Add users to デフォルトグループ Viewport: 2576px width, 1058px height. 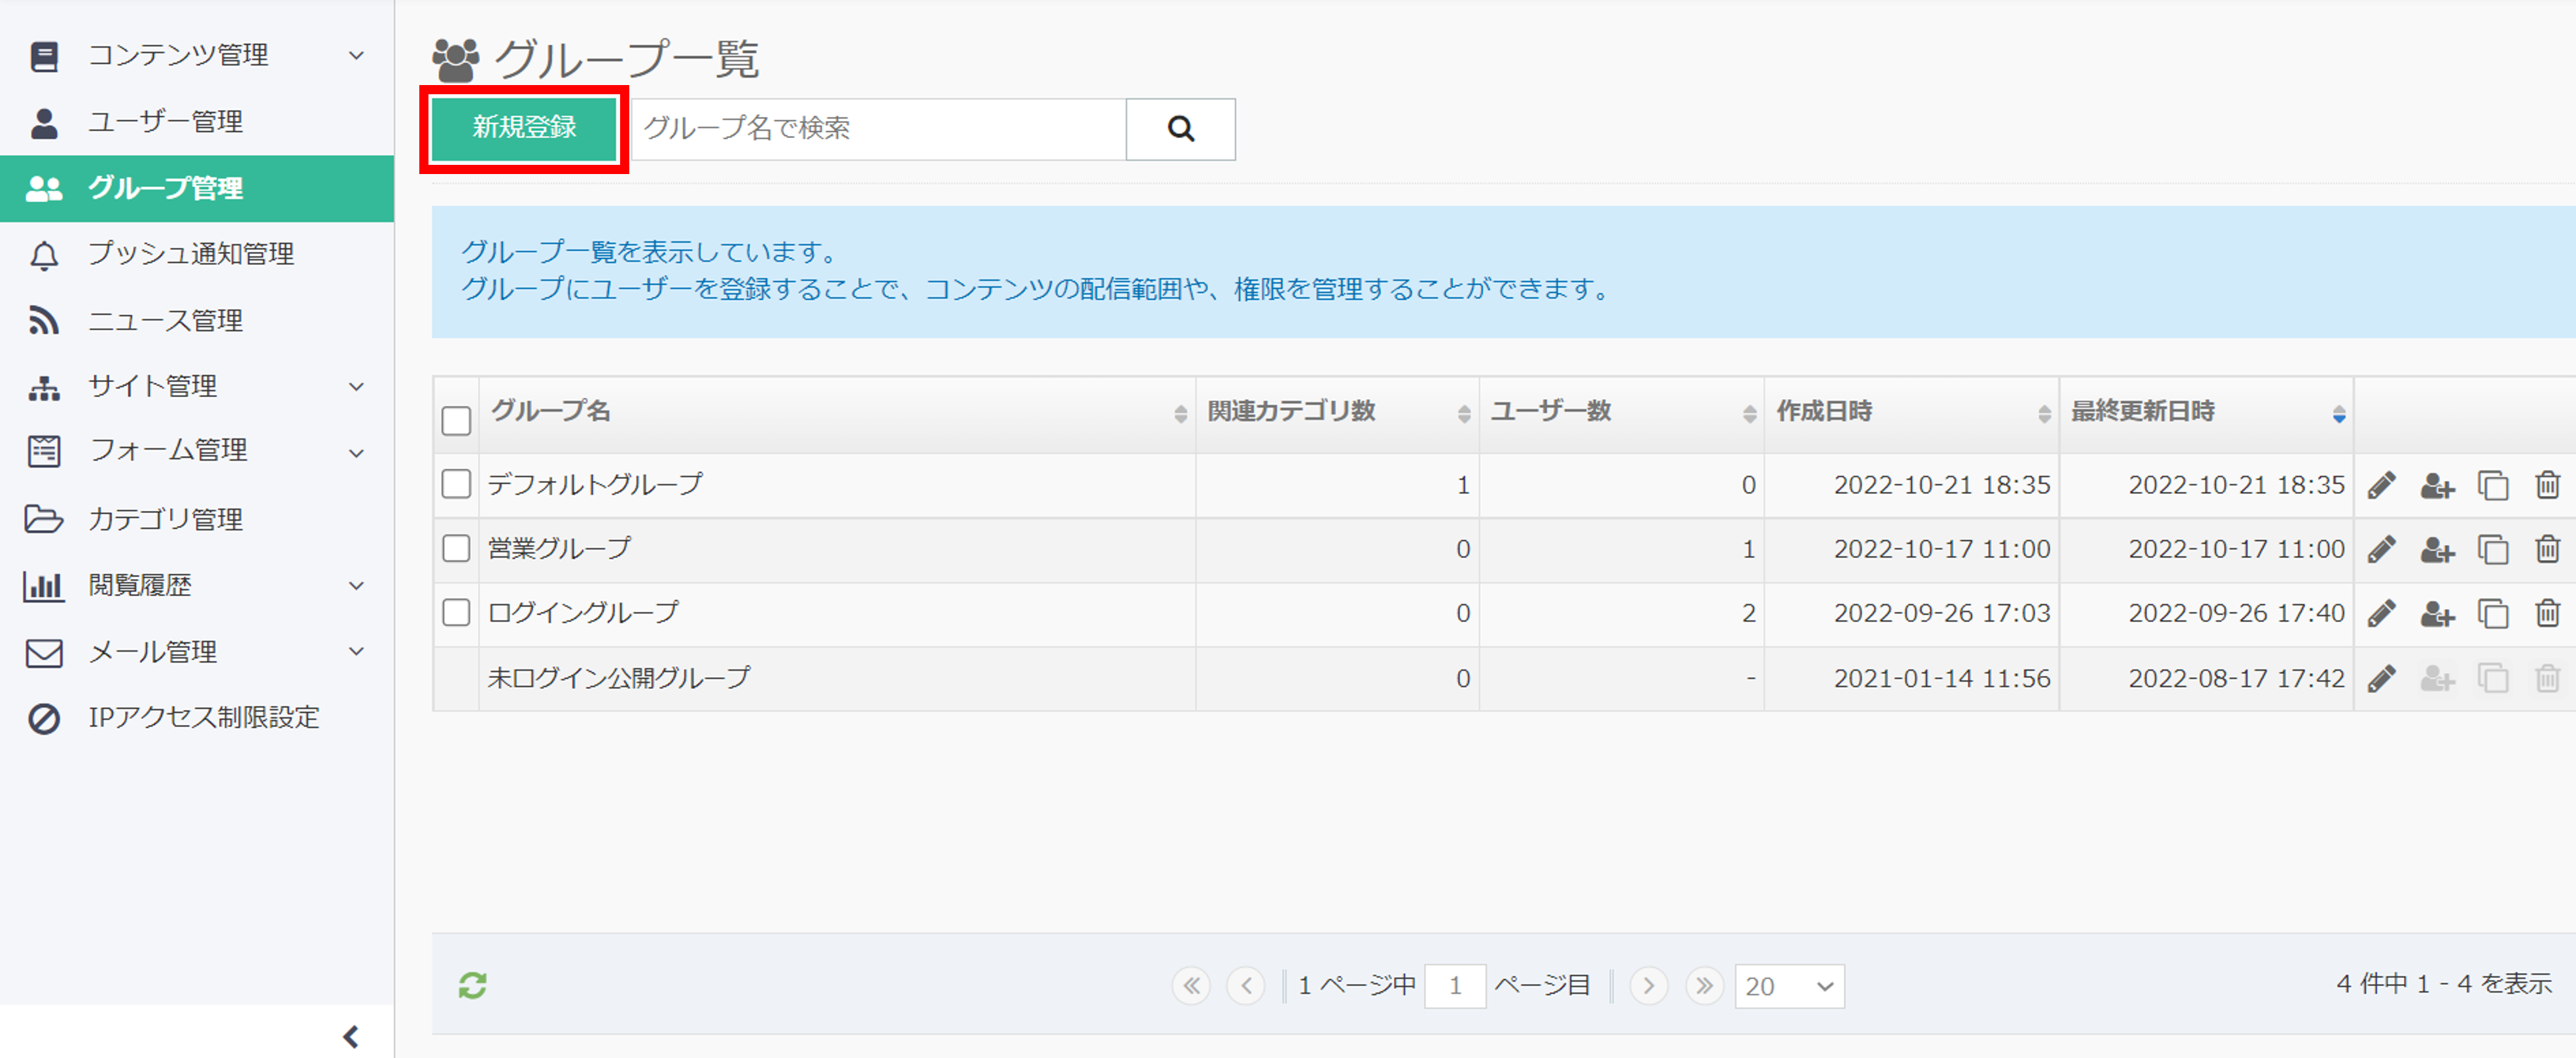(2437, 486)
